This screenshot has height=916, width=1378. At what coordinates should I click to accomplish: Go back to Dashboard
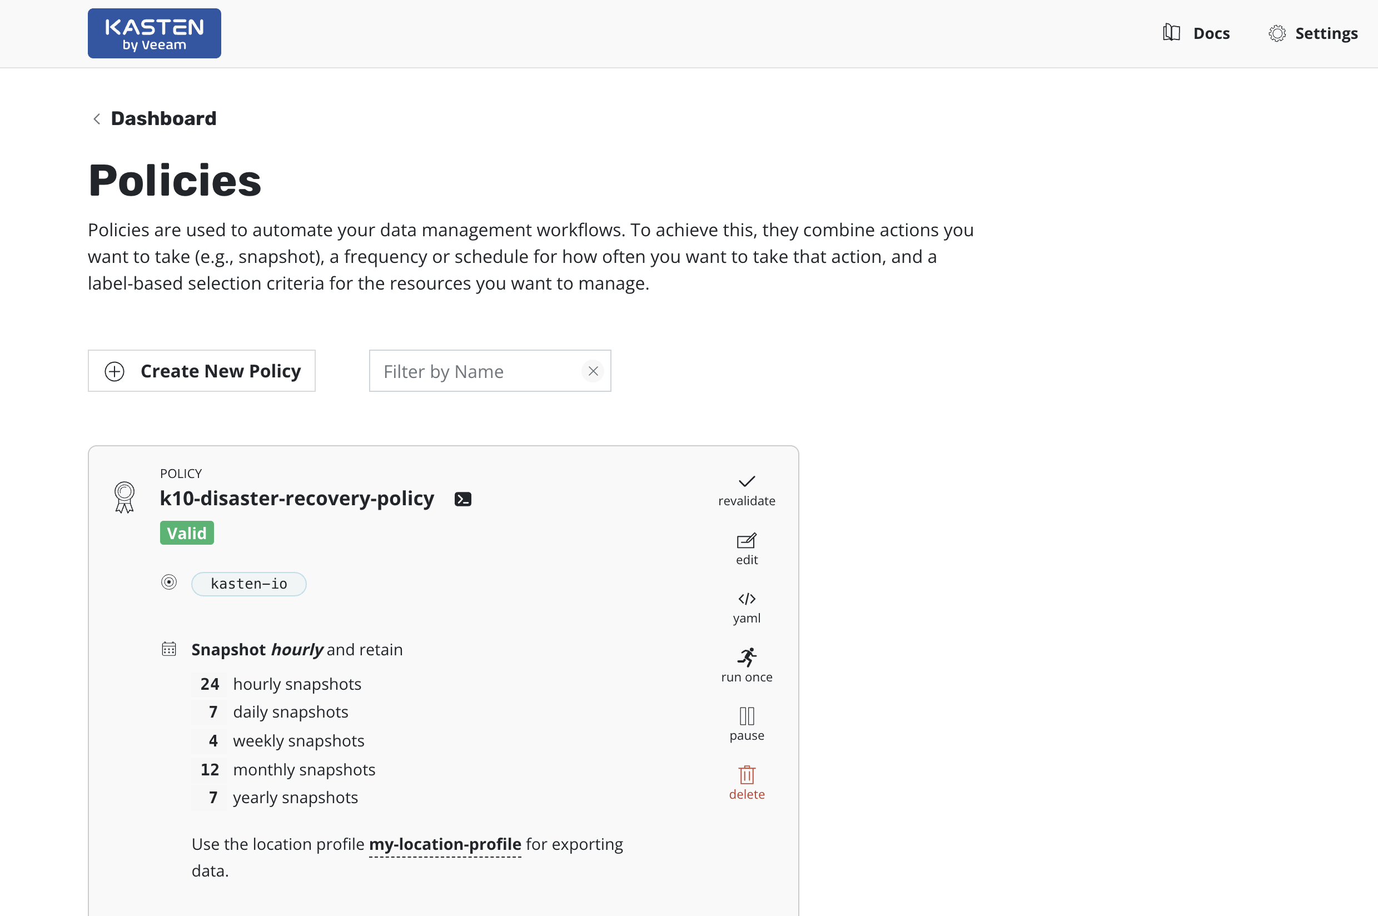click(163, 118)
